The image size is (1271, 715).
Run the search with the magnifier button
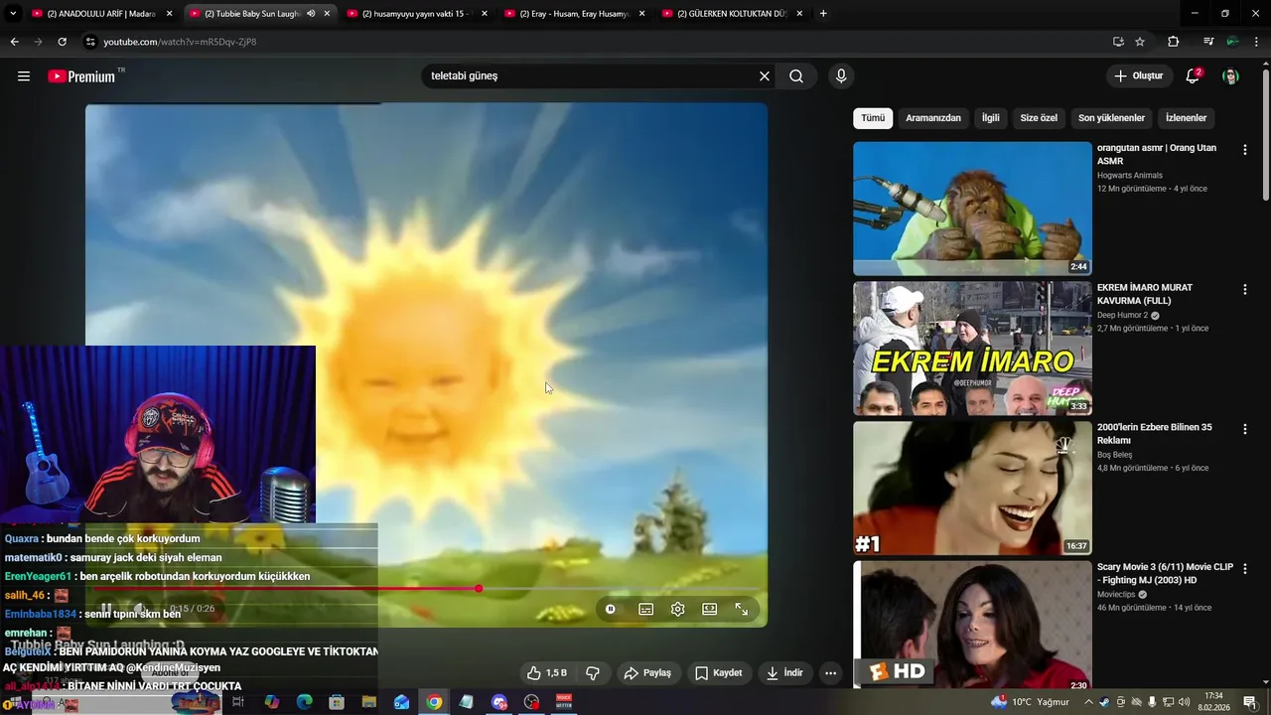796,76
